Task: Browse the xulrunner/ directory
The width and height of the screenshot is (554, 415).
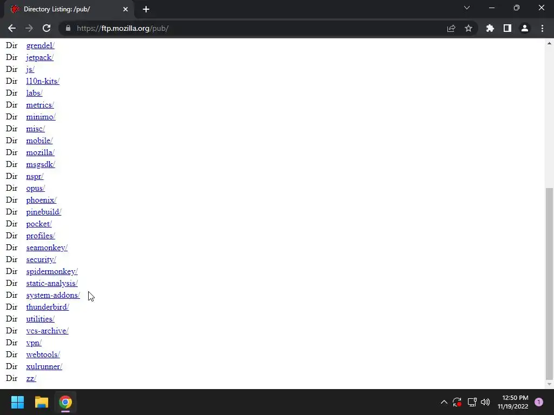Action: click(44, 366)
